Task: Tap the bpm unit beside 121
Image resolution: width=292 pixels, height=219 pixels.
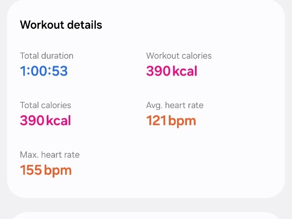Action: [x=182, y=121]
